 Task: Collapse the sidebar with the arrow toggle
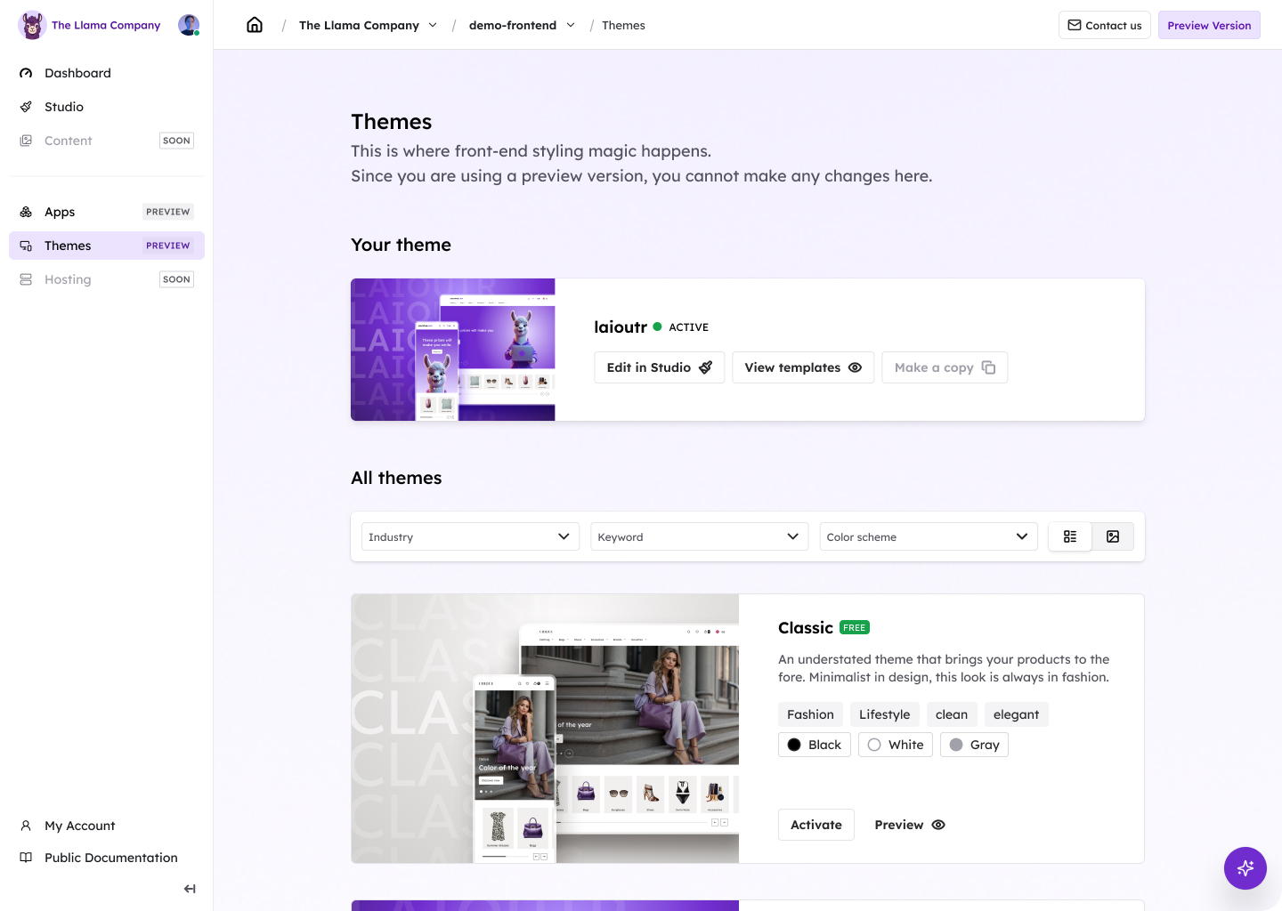pyautogui.click(x=190, y=889)
